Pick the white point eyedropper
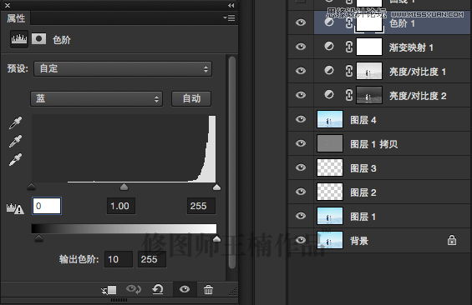 15,160
